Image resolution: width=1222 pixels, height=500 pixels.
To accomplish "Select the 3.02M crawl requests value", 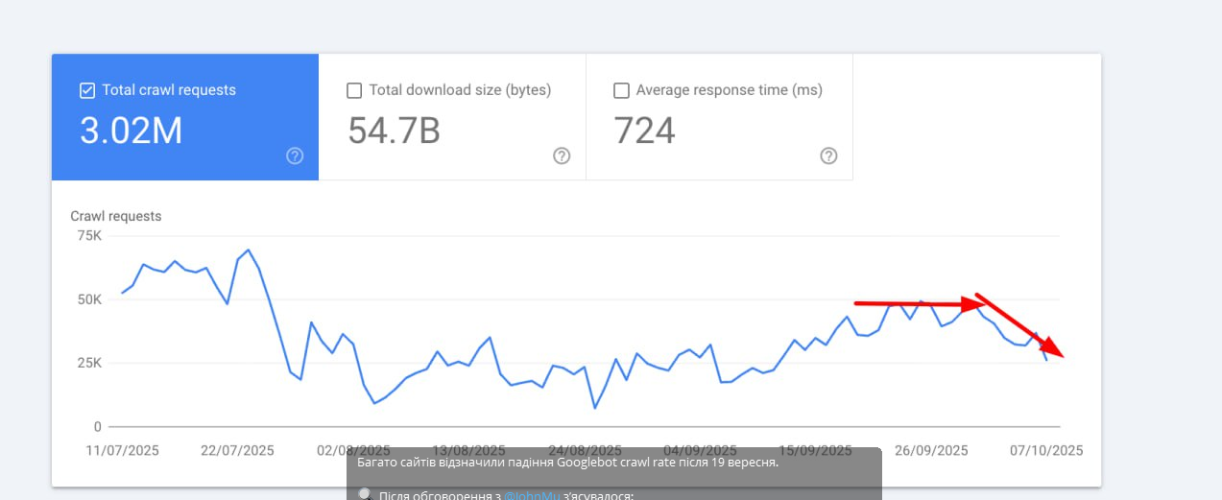I will click(131, 131).
